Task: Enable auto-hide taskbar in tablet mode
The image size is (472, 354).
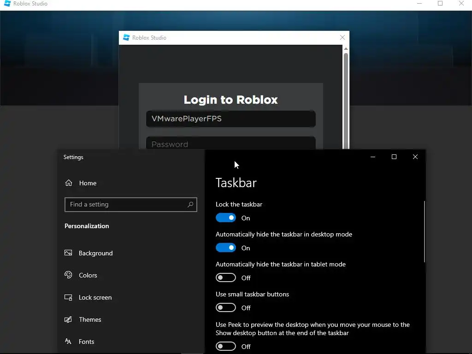Action: [226, 277]
